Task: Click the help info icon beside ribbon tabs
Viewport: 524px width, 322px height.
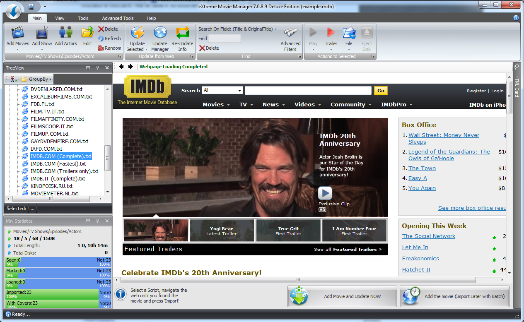Action: click(x=516, y=18)
